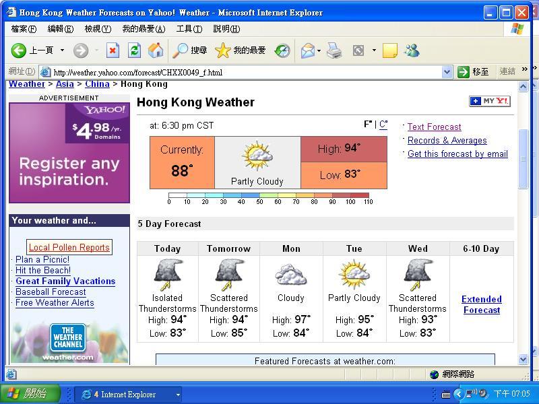Image resolution: width=539 pixels, height=404 pixels.
Task: Open Free Weather Alerts link
Action: tap(55, 302)
